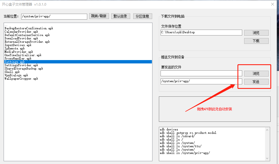Click 浏览 beside the file-to-send field
The width and height of the screenshot is (279, 164).
[256, 73]
